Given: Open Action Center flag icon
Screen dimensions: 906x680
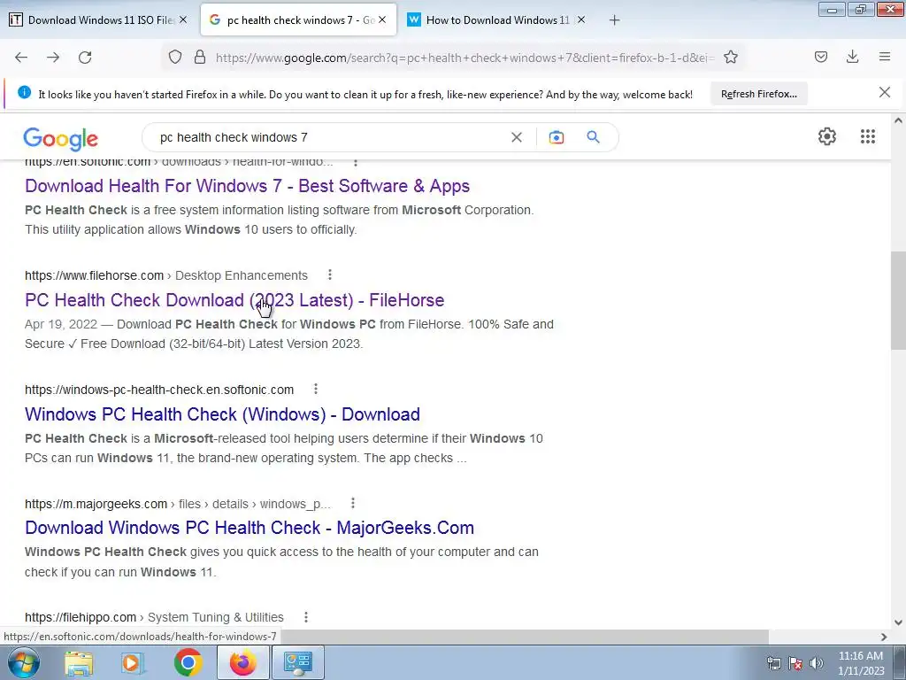Looking at the screenshot, I should [795, 663].
